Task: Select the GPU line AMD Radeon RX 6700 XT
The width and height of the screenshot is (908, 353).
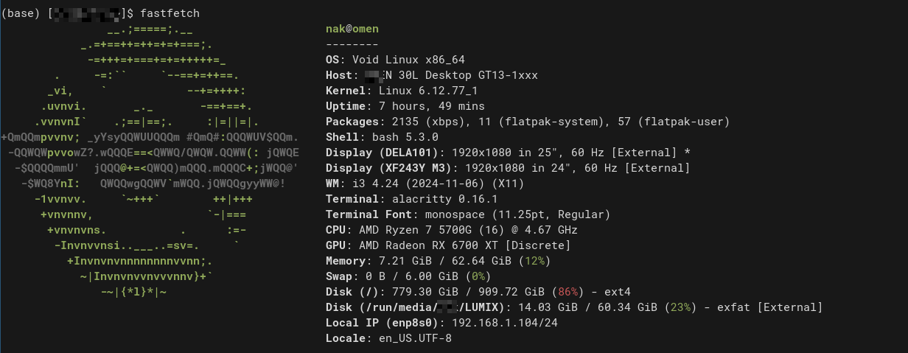Action: tap(448, 245)
